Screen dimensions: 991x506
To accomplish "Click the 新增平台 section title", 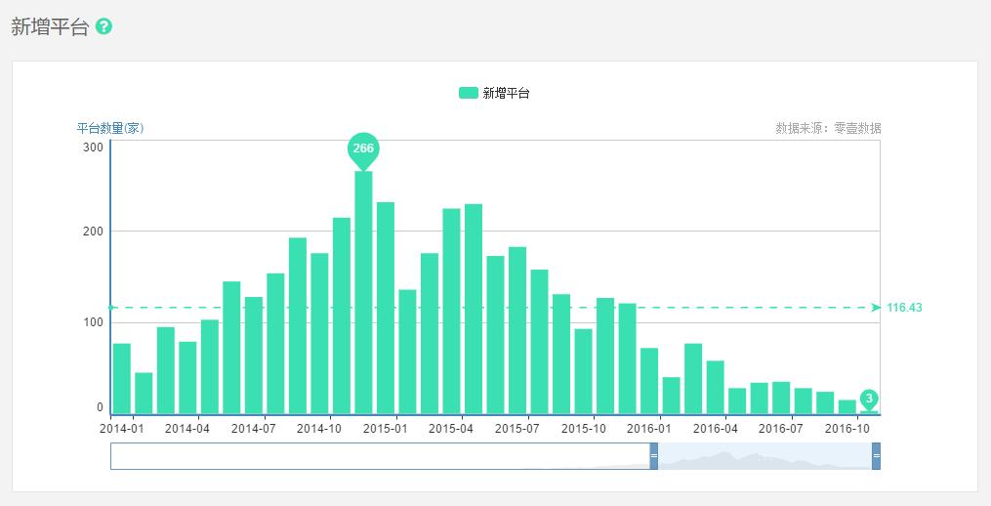I will click(x=50, y=26).
